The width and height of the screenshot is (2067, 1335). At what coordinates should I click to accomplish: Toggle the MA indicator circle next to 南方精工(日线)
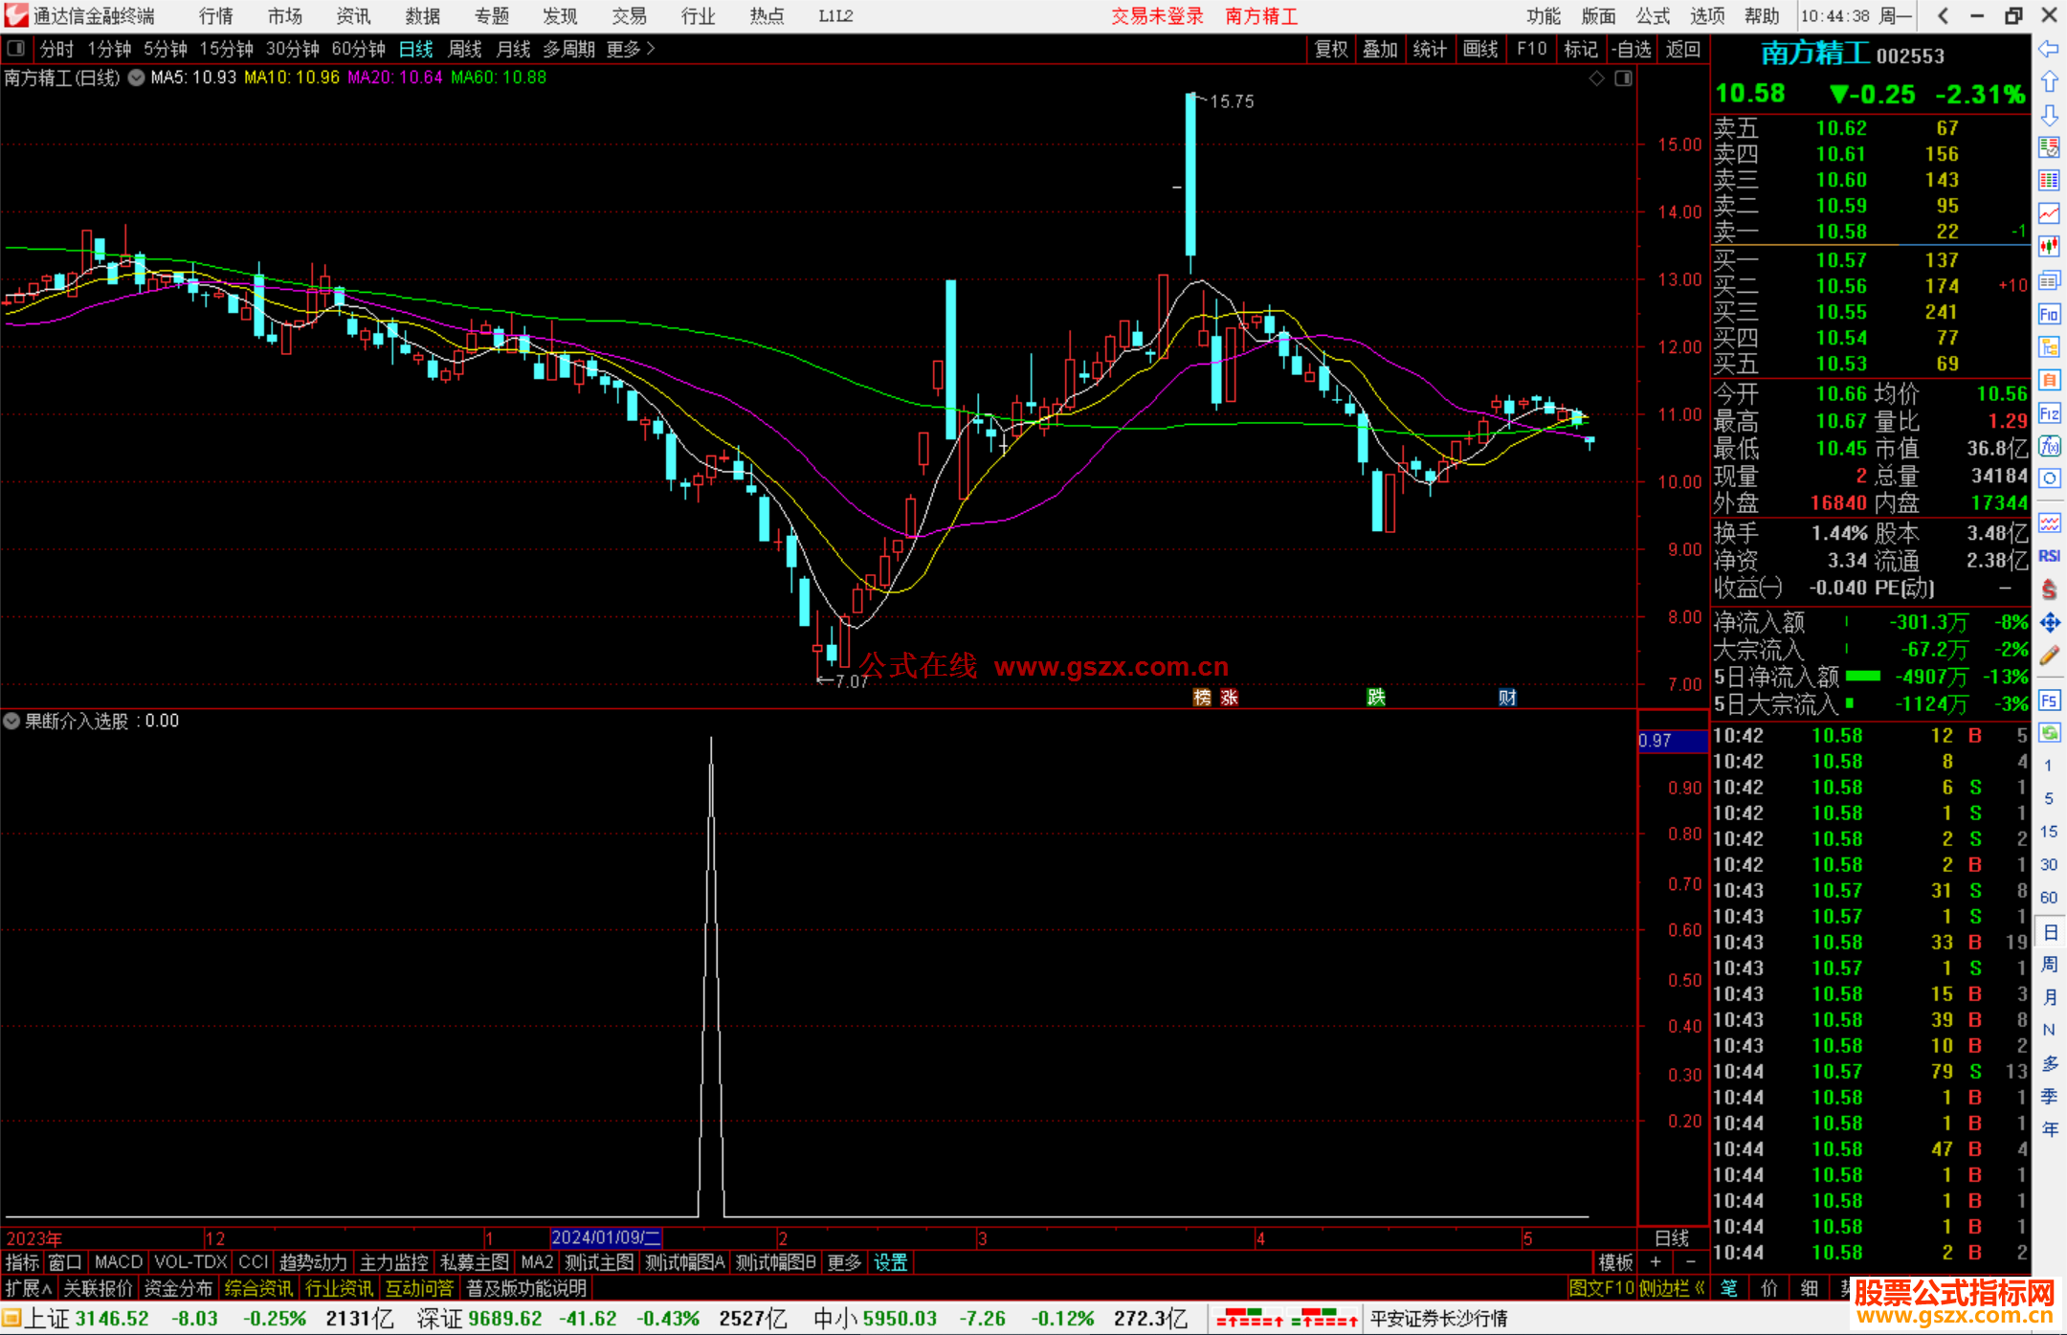point(137,78)
